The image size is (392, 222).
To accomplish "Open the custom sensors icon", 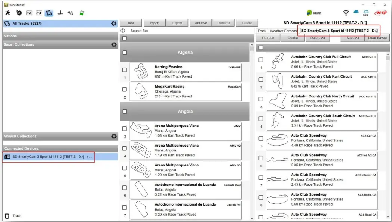I will click(x=60, y=13).
